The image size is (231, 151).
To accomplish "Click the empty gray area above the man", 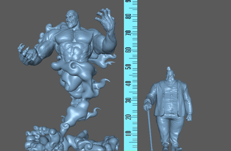I will point(184,32).
